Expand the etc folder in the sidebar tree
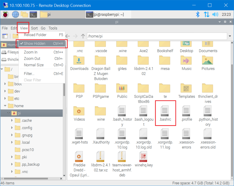 [5, 99]
